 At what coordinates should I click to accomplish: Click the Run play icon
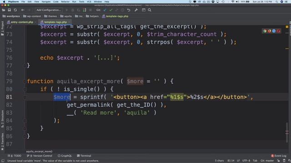pyautogui.click(x=67, y=10)
